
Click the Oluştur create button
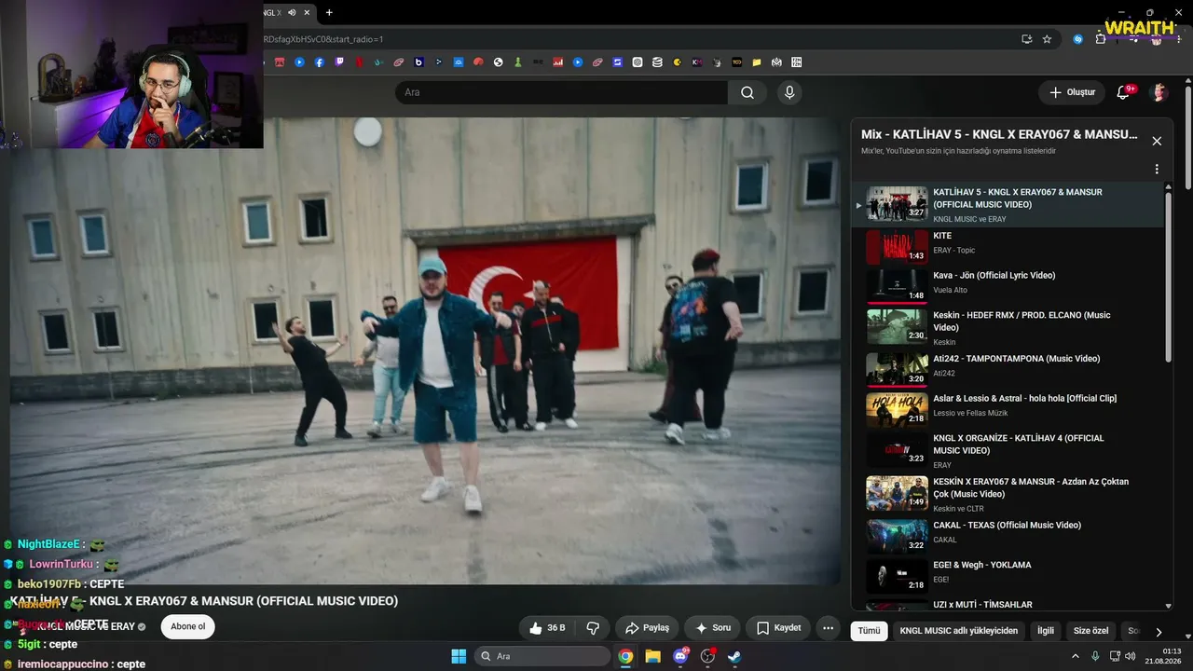[1072, 92]
